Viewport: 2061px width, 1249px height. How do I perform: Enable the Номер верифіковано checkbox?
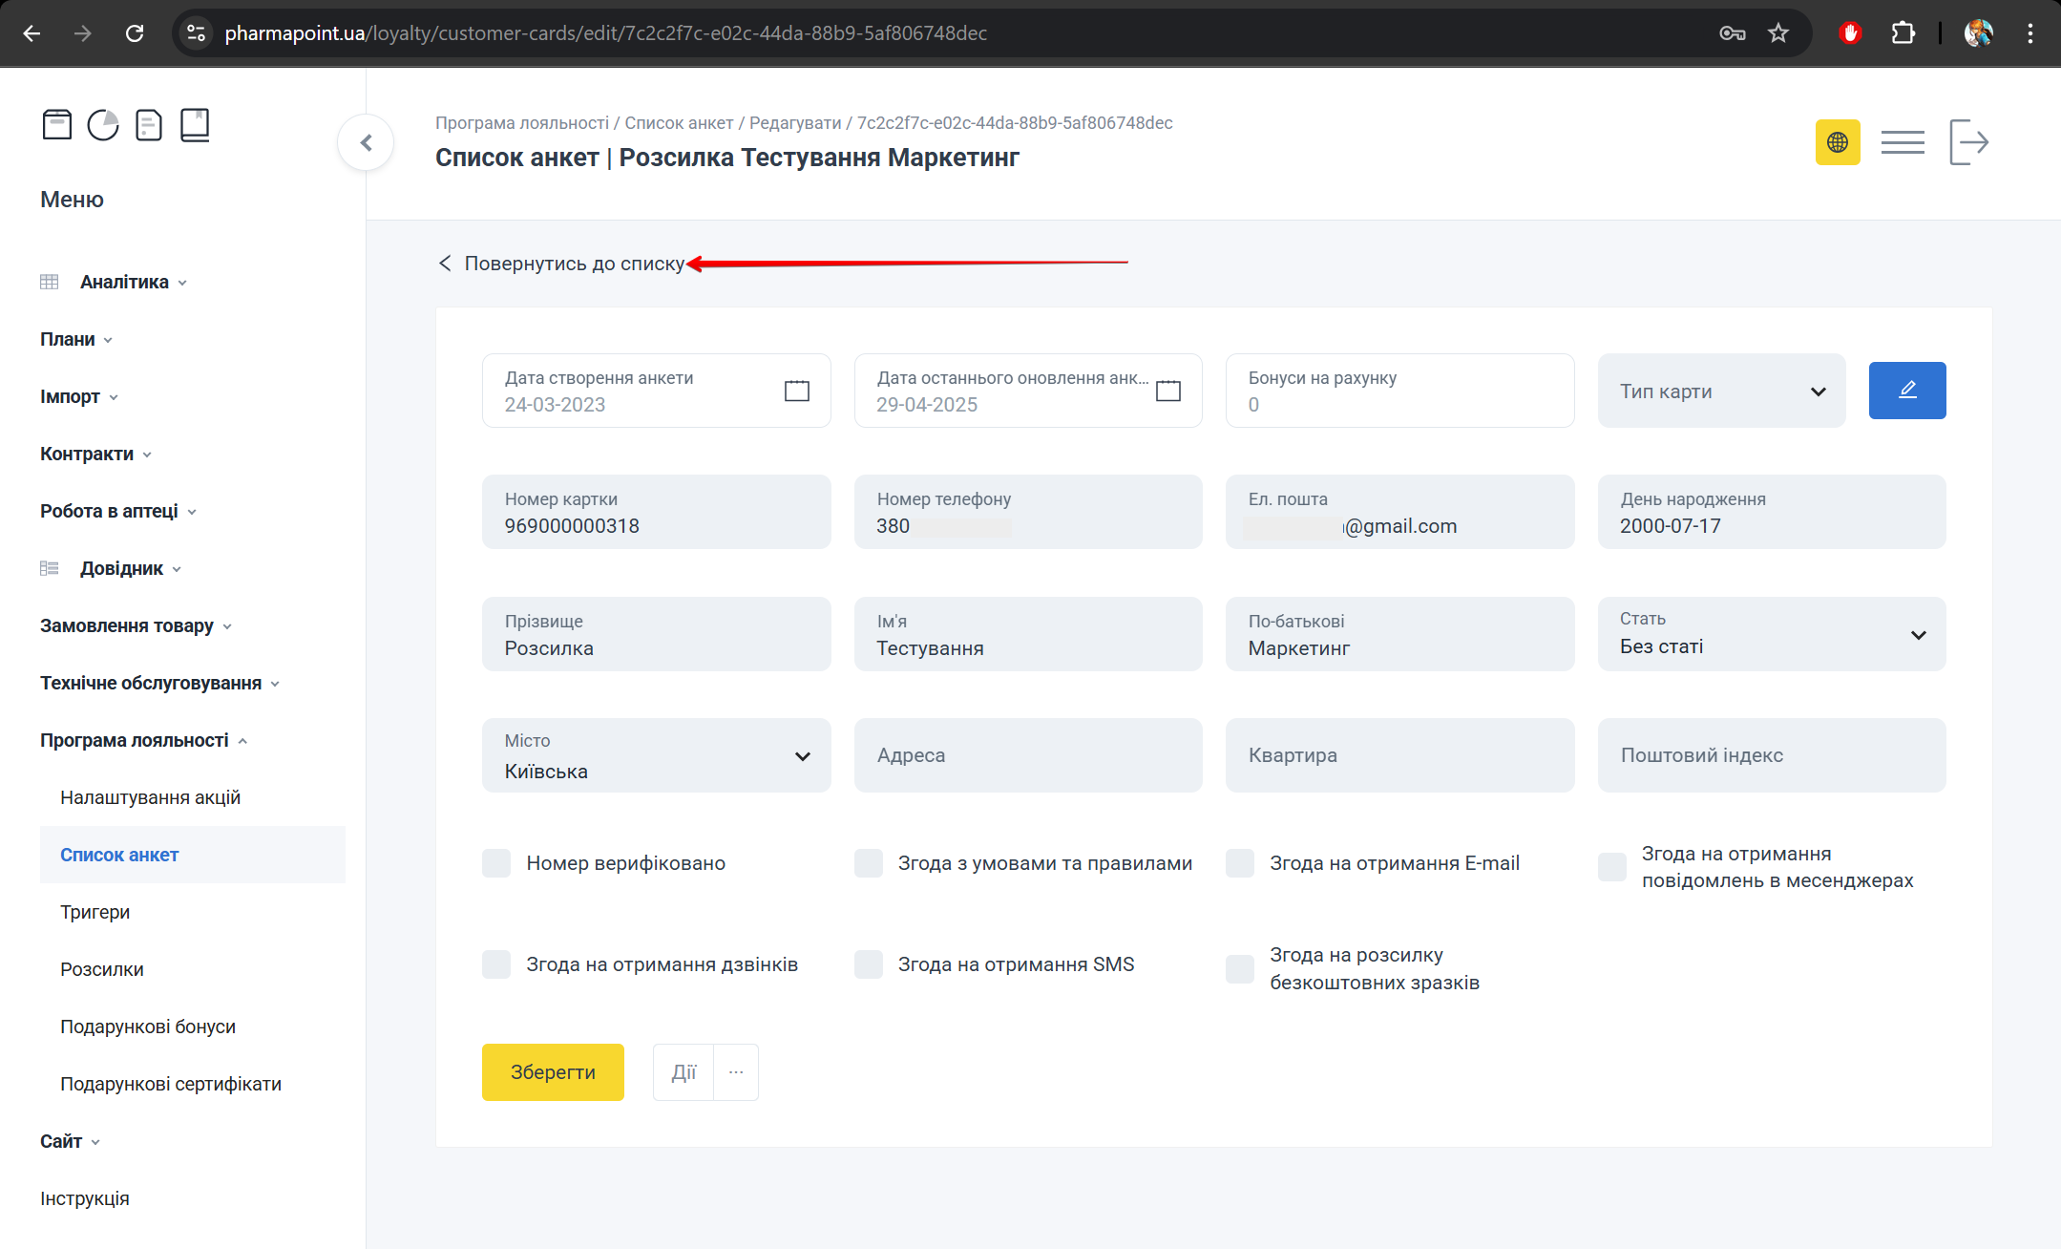pos(496,863)
